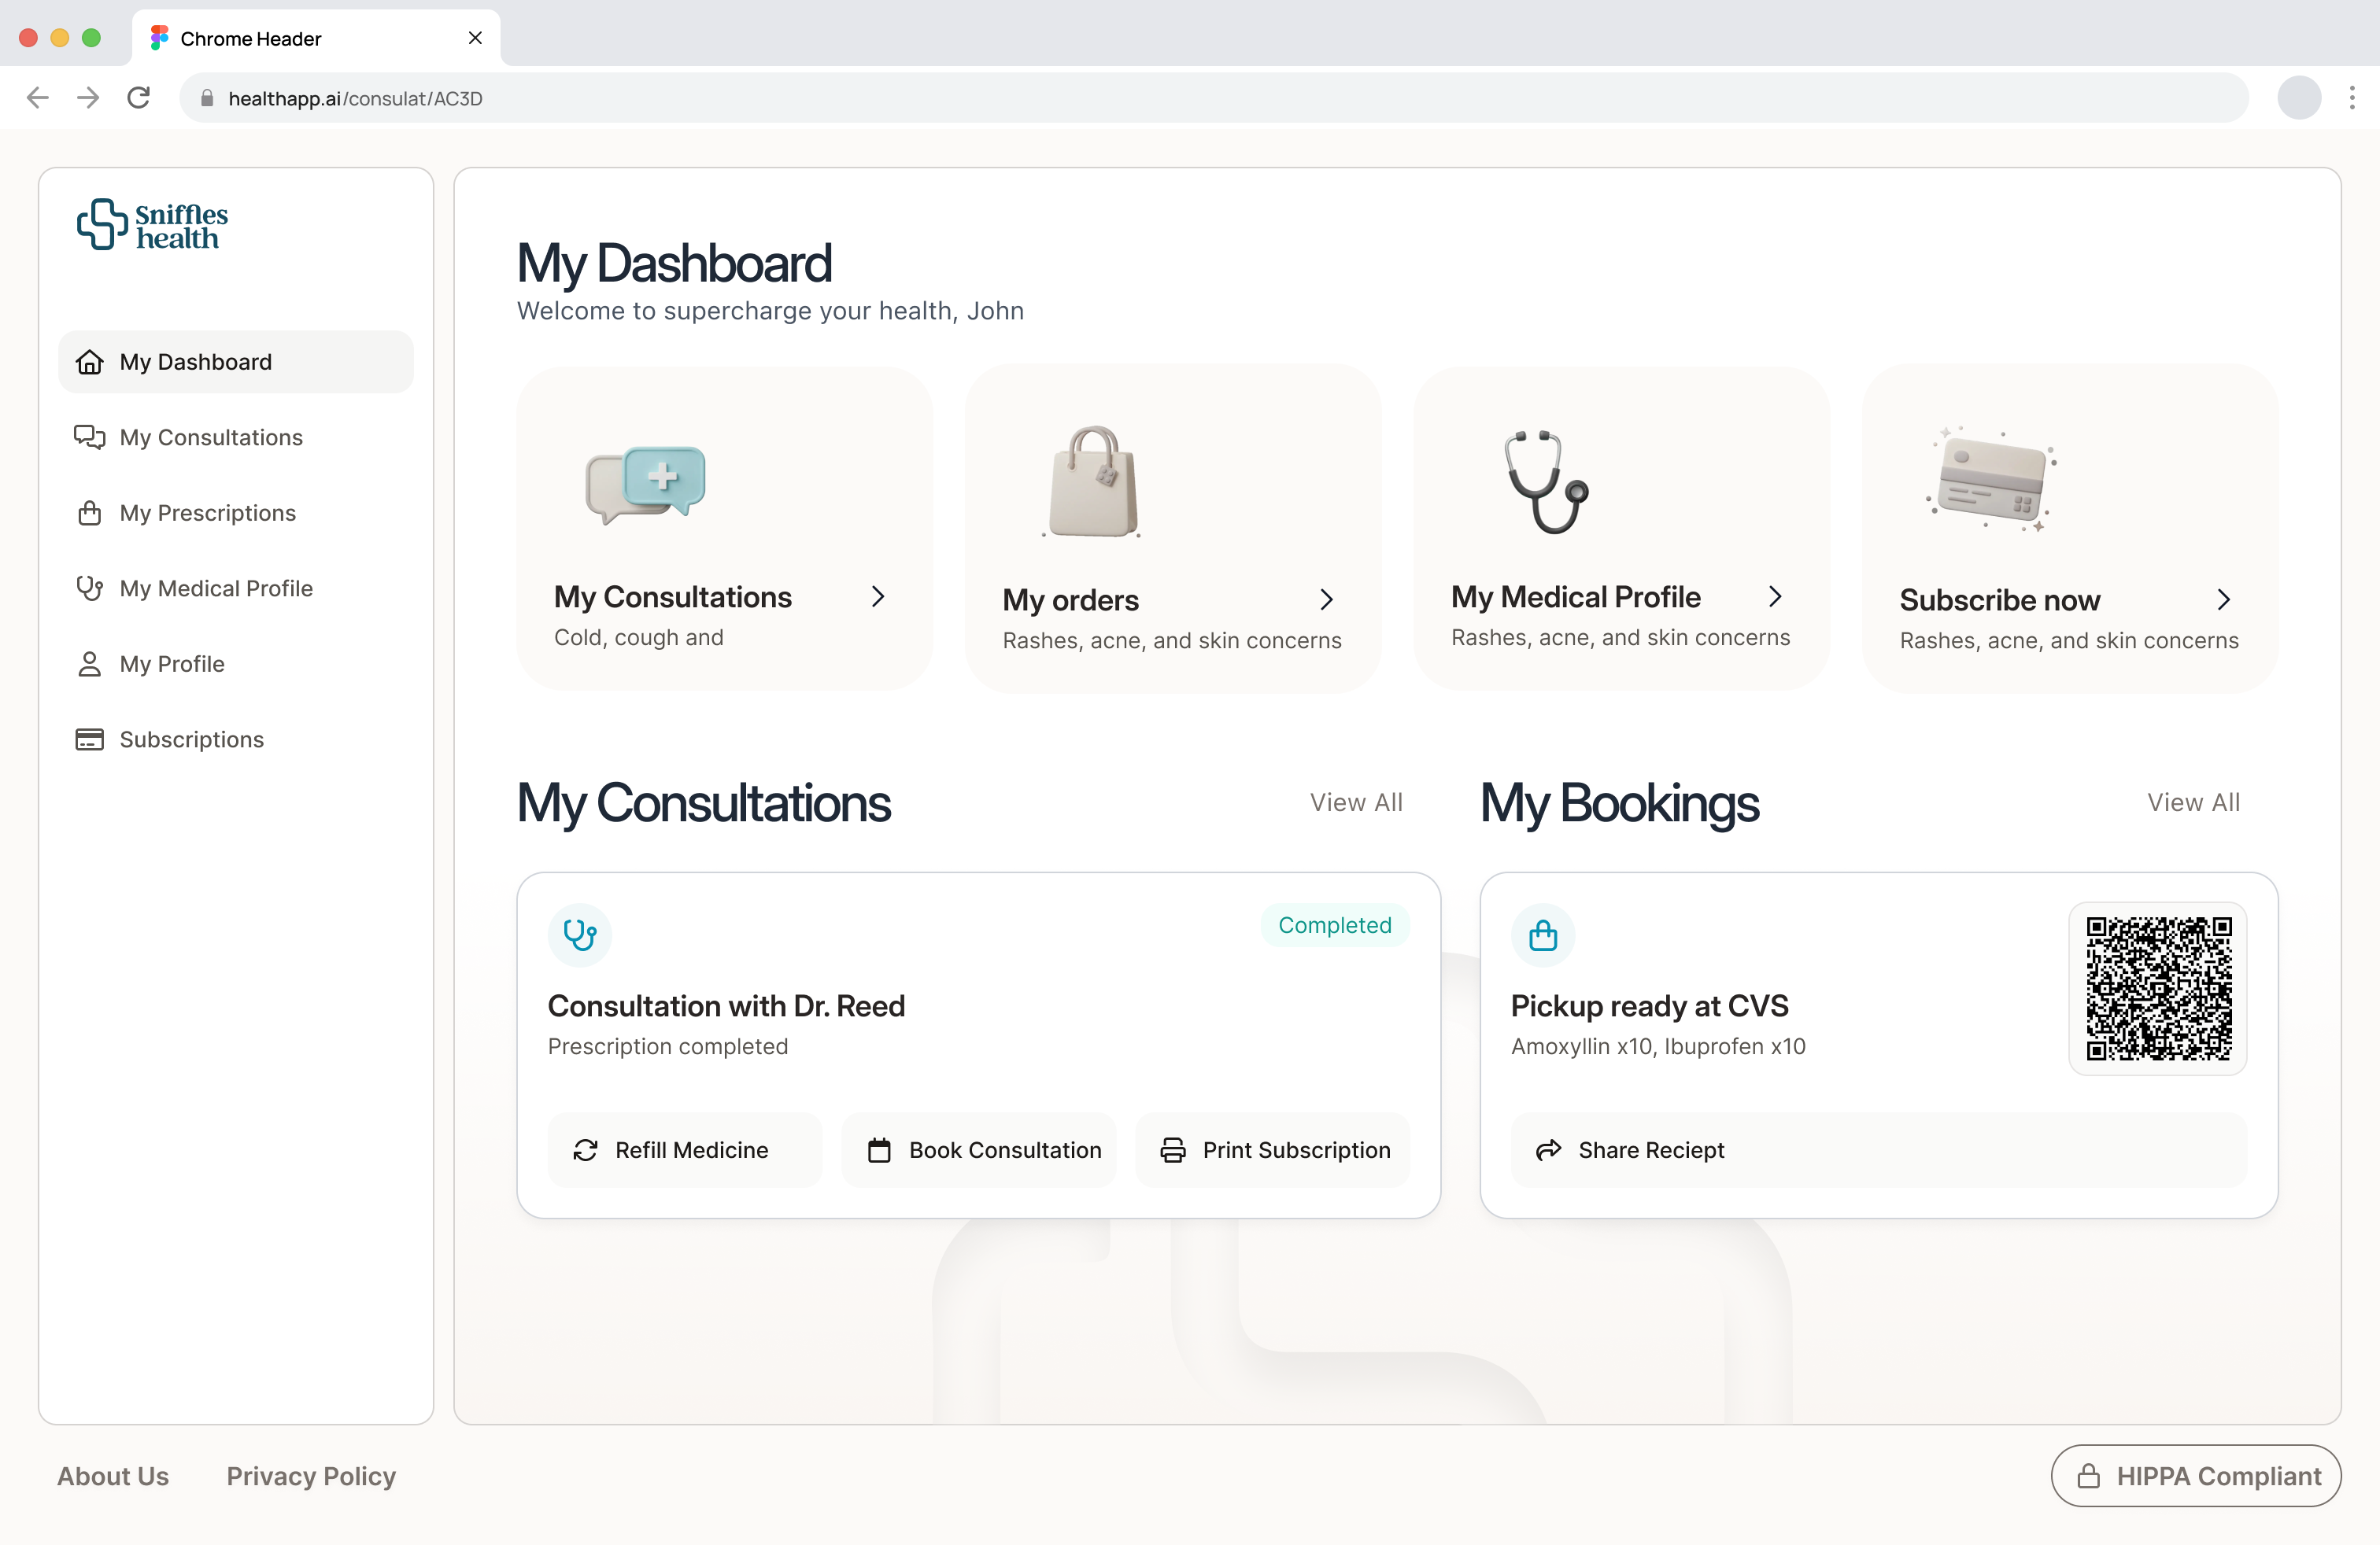The height and width of the screenshot is (1545, 2380).
Task: Select the My Dashboard home icon
Action: [89, 362]
